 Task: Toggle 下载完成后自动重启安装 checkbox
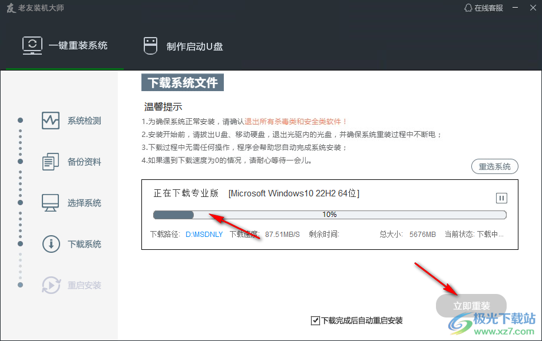[x=315, y=320]
